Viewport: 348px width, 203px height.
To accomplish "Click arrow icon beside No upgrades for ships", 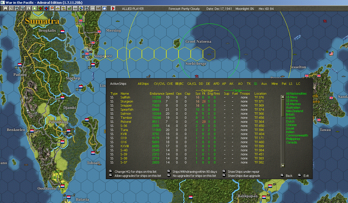I will tap(169, 175).
